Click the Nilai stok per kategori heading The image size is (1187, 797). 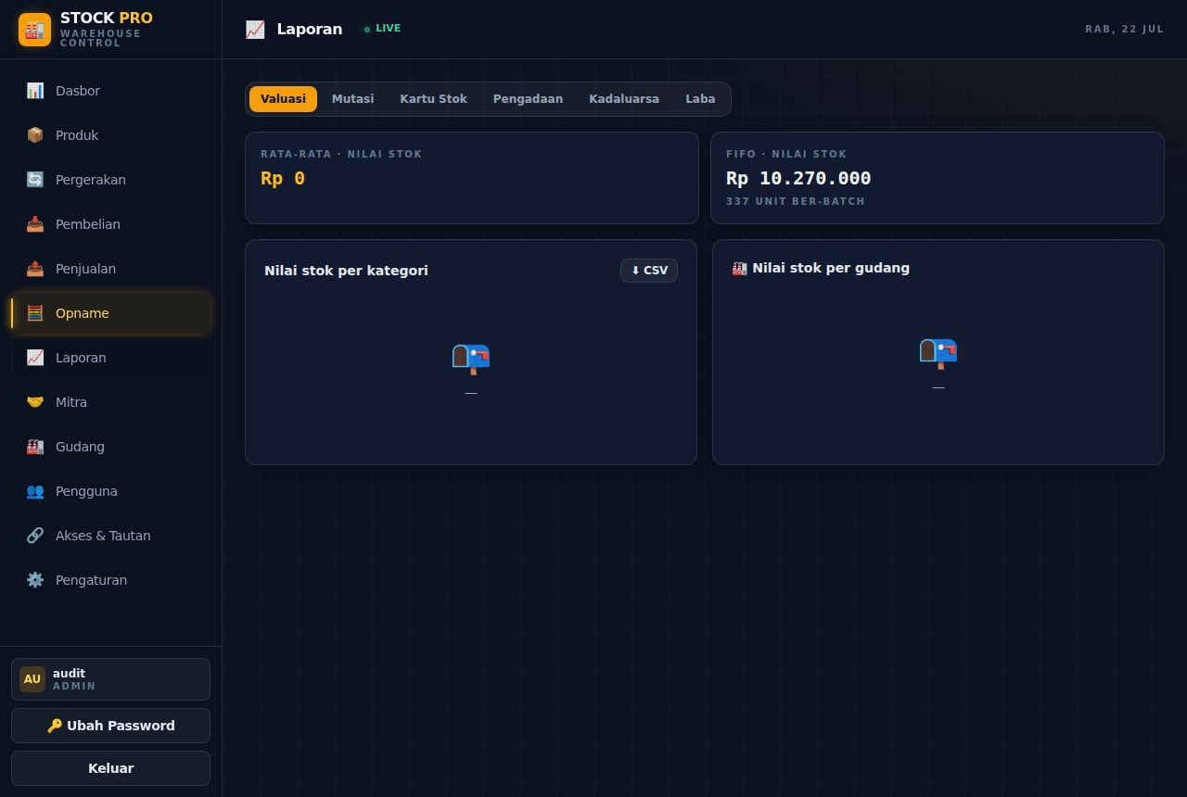point(346,271)
